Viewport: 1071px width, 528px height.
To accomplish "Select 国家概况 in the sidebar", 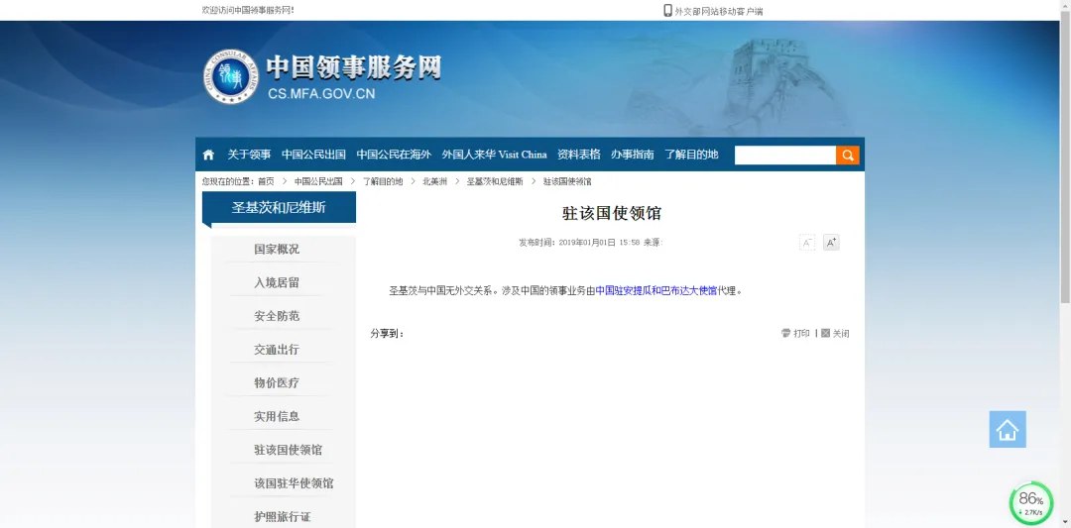I will click(277, 249).
